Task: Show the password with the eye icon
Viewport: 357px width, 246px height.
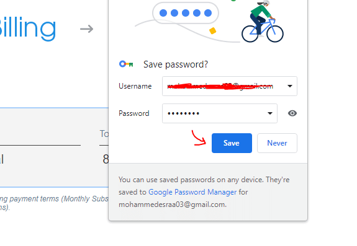Action: [292, 113]
